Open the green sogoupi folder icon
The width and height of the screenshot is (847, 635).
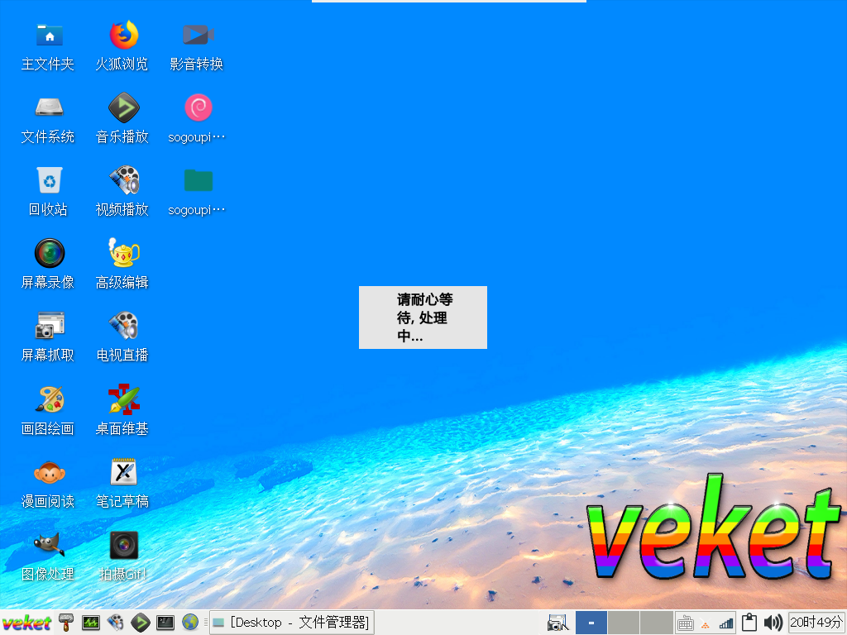point(199,179)
